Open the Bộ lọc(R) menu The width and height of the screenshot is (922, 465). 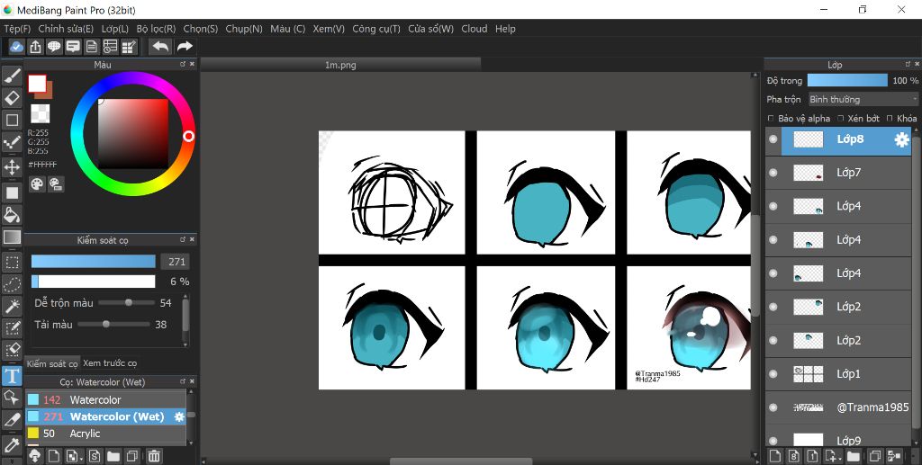coord(156,29)
